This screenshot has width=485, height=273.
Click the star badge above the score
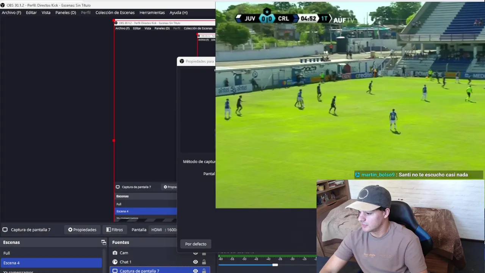tap(267, 11)
